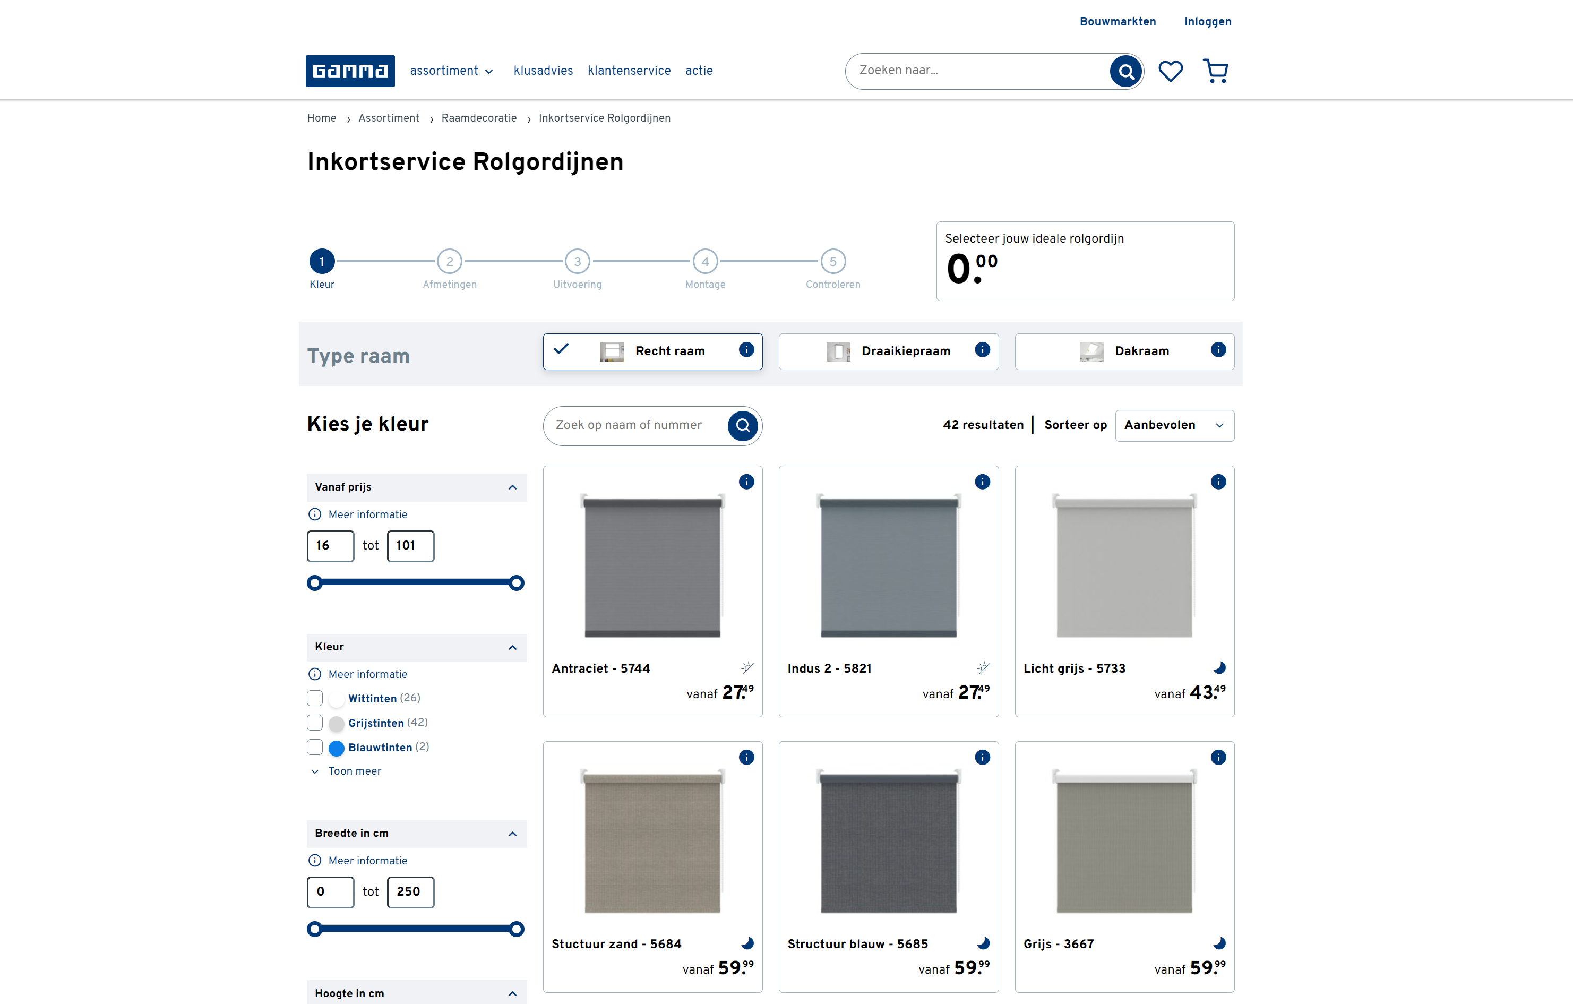Open the shopping cart icon
The width and height of the screenshot is (1573, 1004).
click(x=1215, y=71)
